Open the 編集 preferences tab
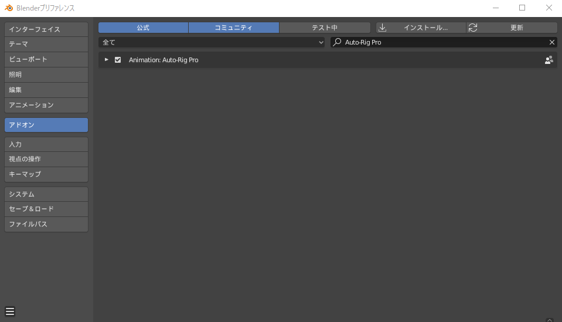Image resolution: width=562 pixels, height=322 pixels. point(46,90)
